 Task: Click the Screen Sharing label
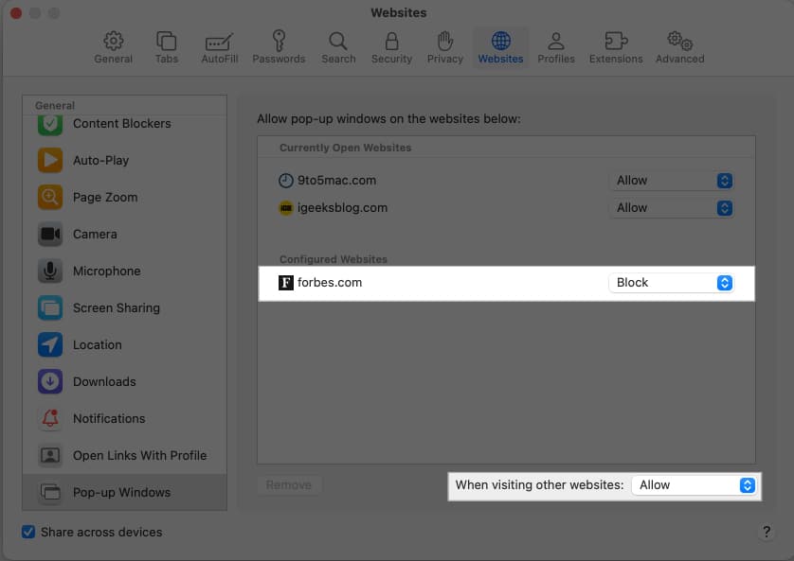117,307
